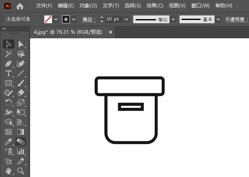249x177 pixels.
Task: Select the Line Segment tool
Action: point(21,73)
